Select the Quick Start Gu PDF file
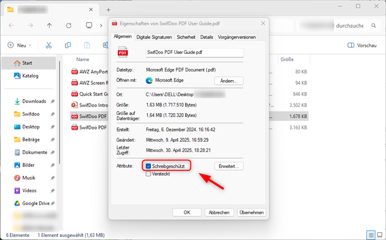Viewport: 386px width, 240px height. coord(90,94)
